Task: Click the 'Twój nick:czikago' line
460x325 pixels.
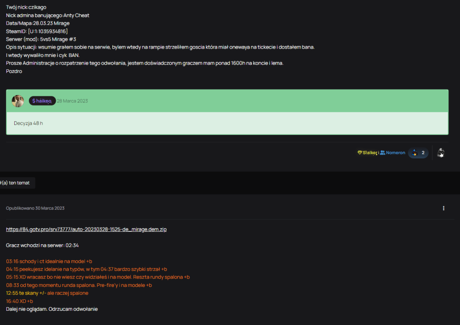Action: pos(26,7)
